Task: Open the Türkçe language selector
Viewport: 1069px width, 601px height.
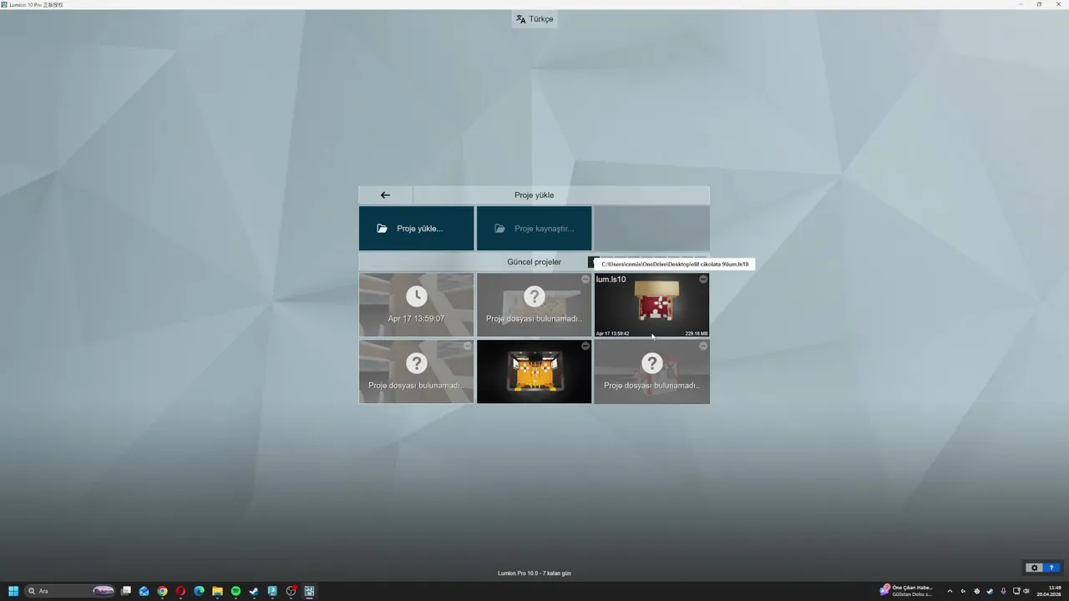Action: (x=534, y=19)
